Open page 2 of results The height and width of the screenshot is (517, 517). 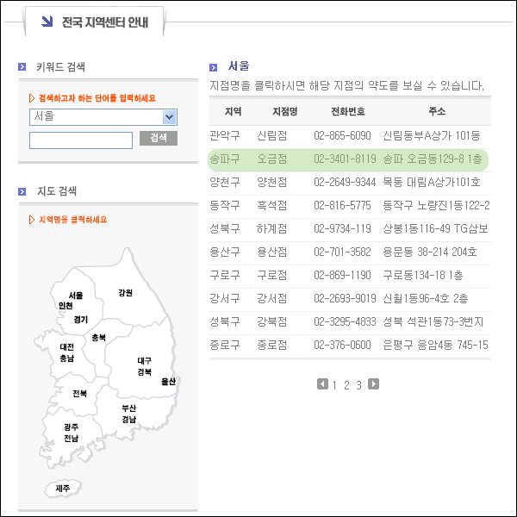[346, 385]
